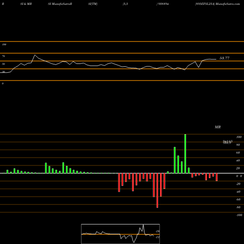Click the tallest green MRSI bar
This screenshot has width=244, height=244.
pos(185,154)
